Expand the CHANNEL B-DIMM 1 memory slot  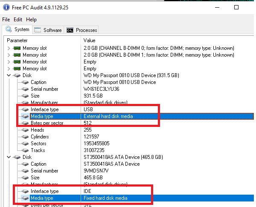9,55
